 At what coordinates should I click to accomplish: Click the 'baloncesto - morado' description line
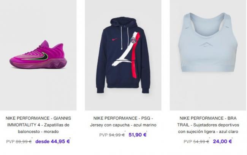[38, 131]
